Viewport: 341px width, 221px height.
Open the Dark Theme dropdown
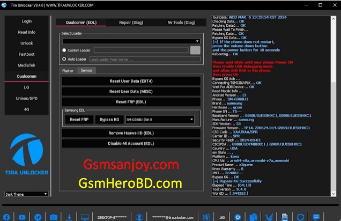[26, 194]
